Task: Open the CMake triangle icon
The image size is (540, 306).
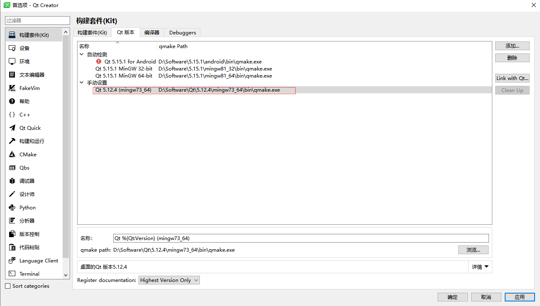Action: [12, 155]
